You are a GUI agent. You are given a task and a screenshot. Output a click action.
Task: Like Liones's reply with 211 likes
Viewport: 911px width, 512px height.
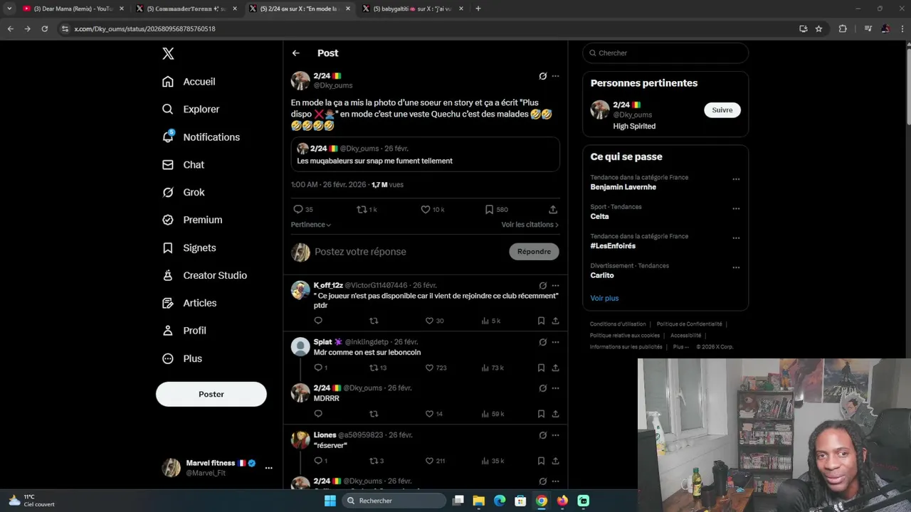pos(429,461)
